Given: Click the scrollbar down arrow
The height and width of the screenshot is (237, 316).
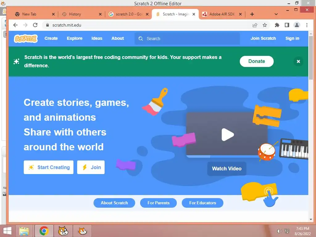Looking at the screenshot, I should click(x=311, y=219).
